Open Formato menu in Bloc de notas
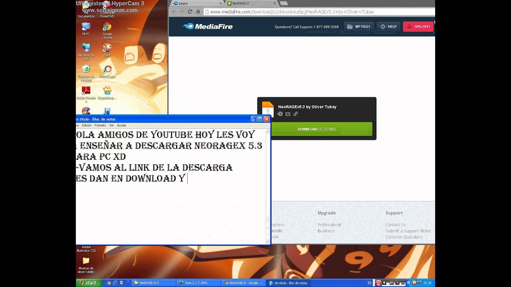Viewport: 511px width, 287px height. [100, 125]
